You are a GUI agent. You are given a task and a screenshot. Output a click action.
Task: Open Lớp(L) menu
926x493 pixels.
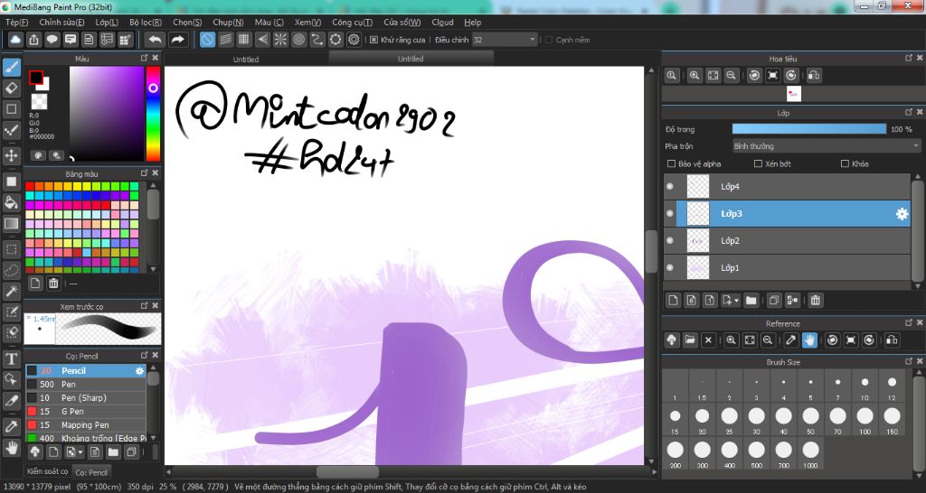107,23
